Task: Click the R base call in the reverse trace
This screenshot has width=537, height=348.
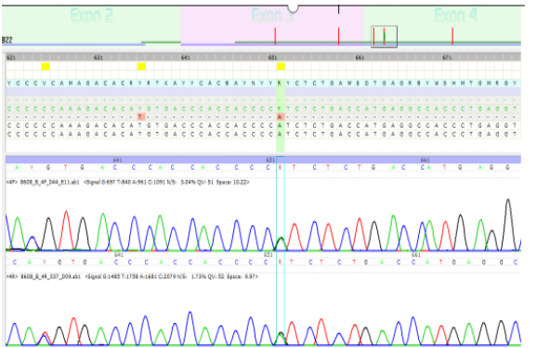Action: (x=281, y=263)
